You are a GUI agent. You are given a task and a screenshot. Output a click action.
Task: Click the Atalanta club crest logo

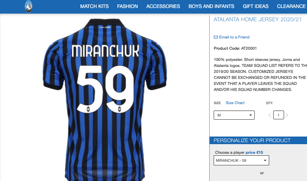pos(29,6)
